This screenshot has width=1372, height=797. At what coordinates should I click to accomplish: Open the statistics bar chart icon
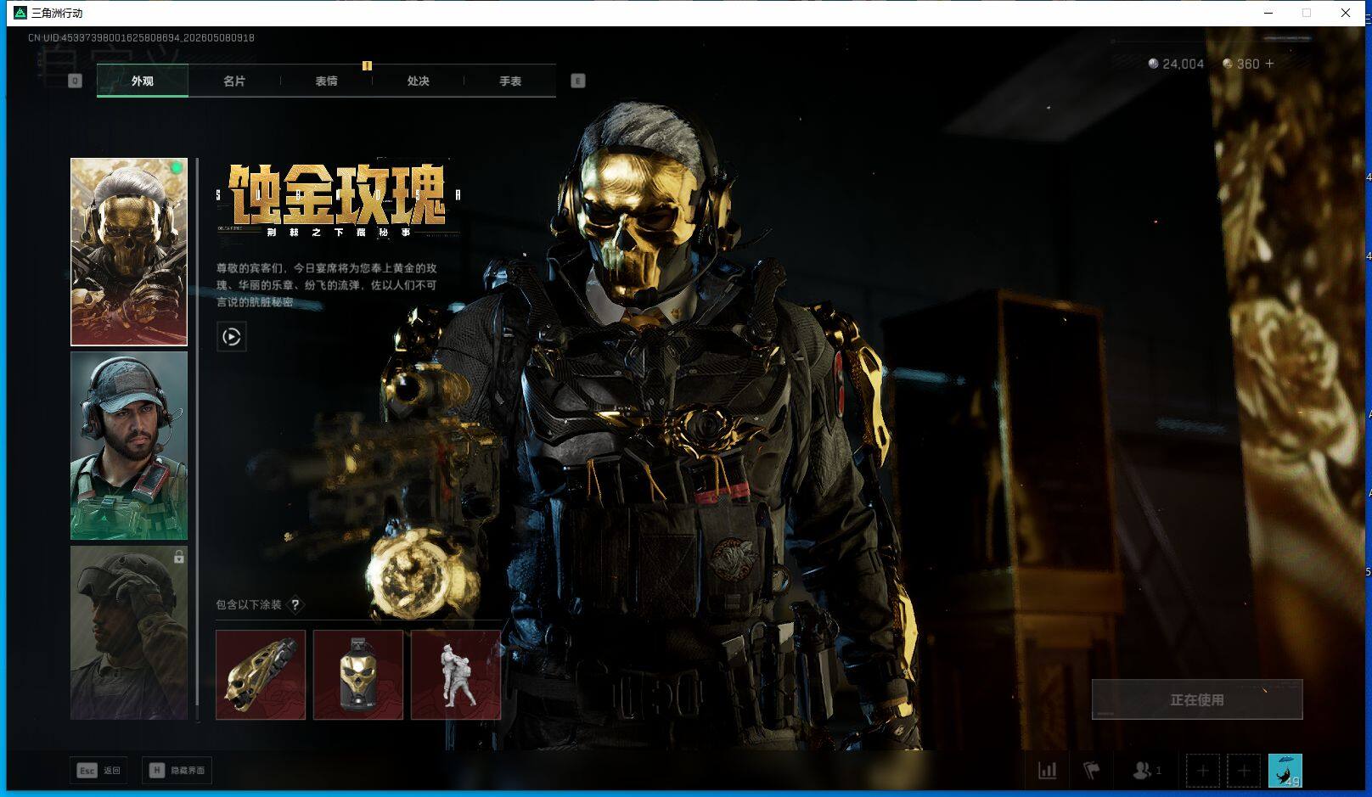point(1048,771)
